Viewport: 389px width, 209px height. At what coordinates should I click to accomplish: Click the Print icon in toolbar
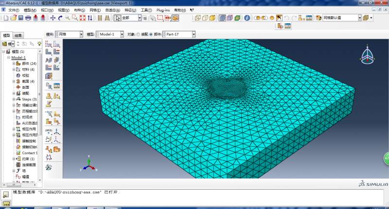[x=28, y=18]
